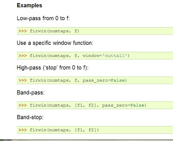Click the horizontal bar at the page bottom

[x=87, y=140]
